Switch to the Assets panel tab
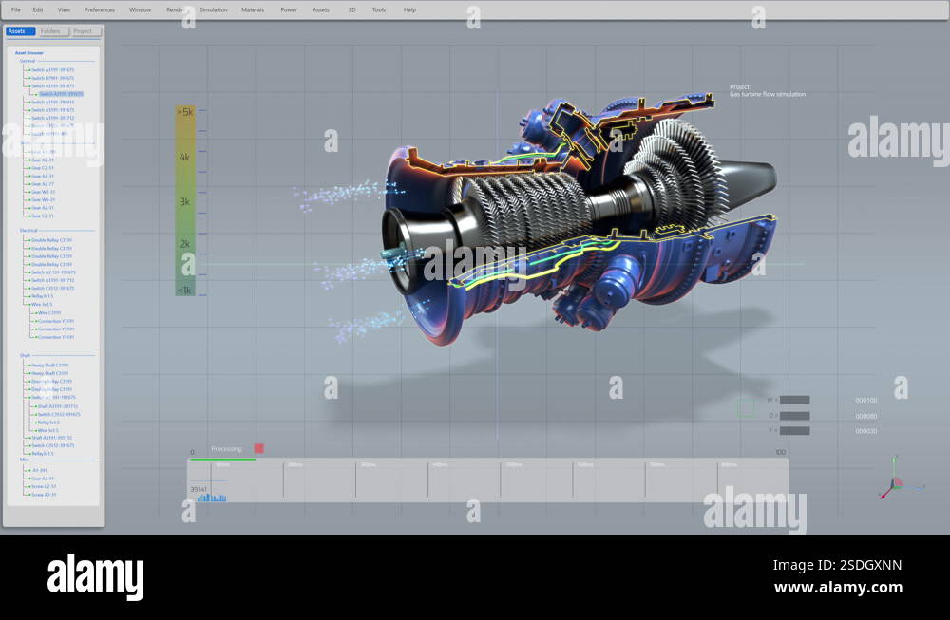 [20, 31]
